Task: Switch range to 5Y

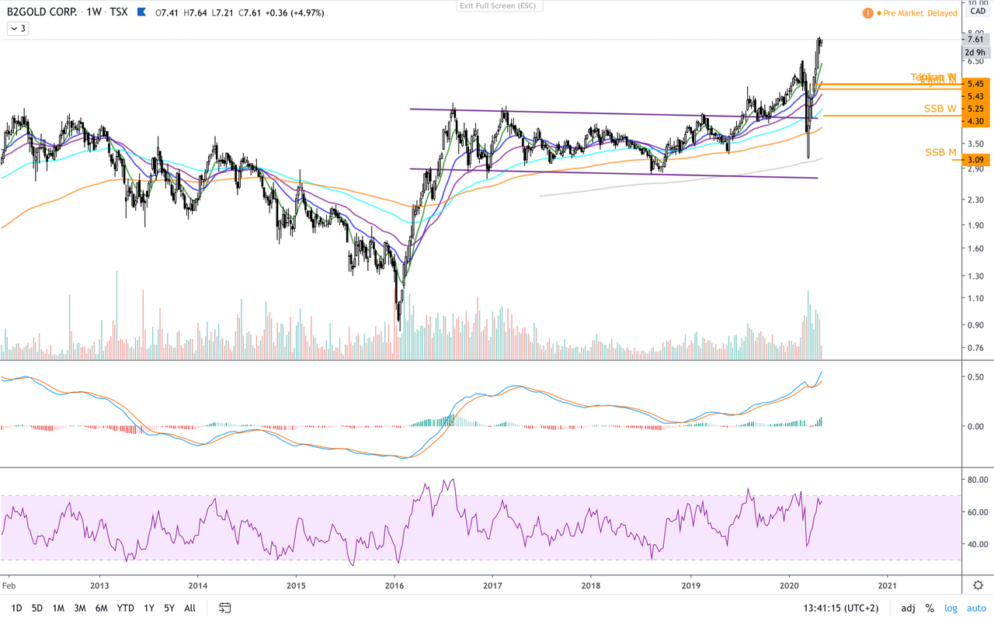Action: point(169,608)
